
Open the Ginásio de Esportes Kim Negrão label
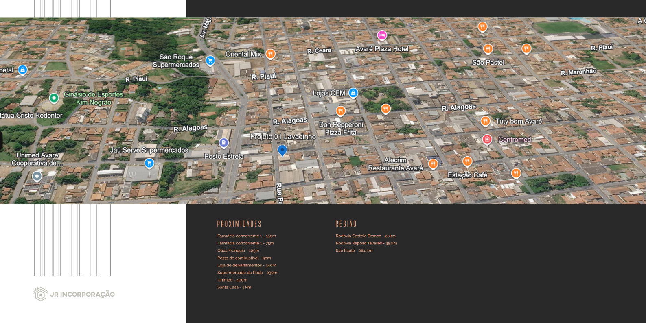[x=94, y=98]
